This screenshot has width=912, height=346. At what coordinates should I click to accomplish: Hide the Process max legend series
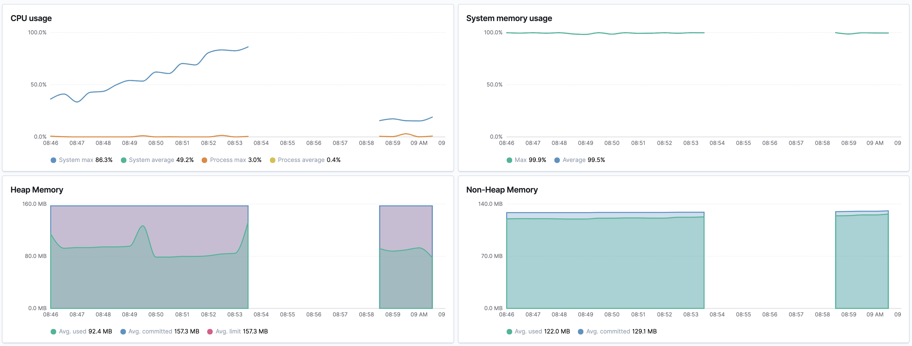point(232,160)
